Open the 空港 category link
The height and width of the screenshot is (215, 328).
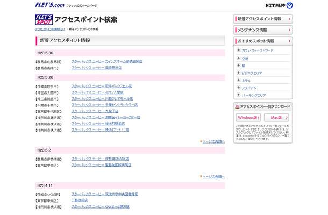click(245, 59)
